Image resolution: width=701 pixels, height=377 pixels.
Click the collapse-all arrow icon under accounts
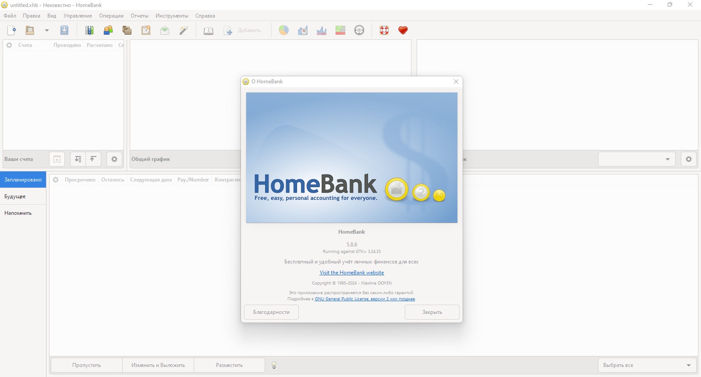click(93, 159)
